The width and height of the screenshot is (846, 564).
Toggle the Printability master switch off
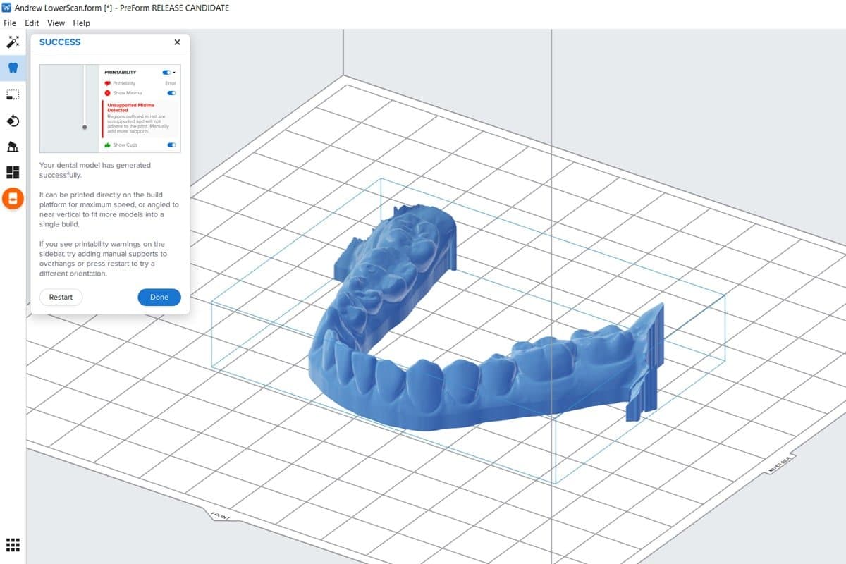click(x=166, y=72)
